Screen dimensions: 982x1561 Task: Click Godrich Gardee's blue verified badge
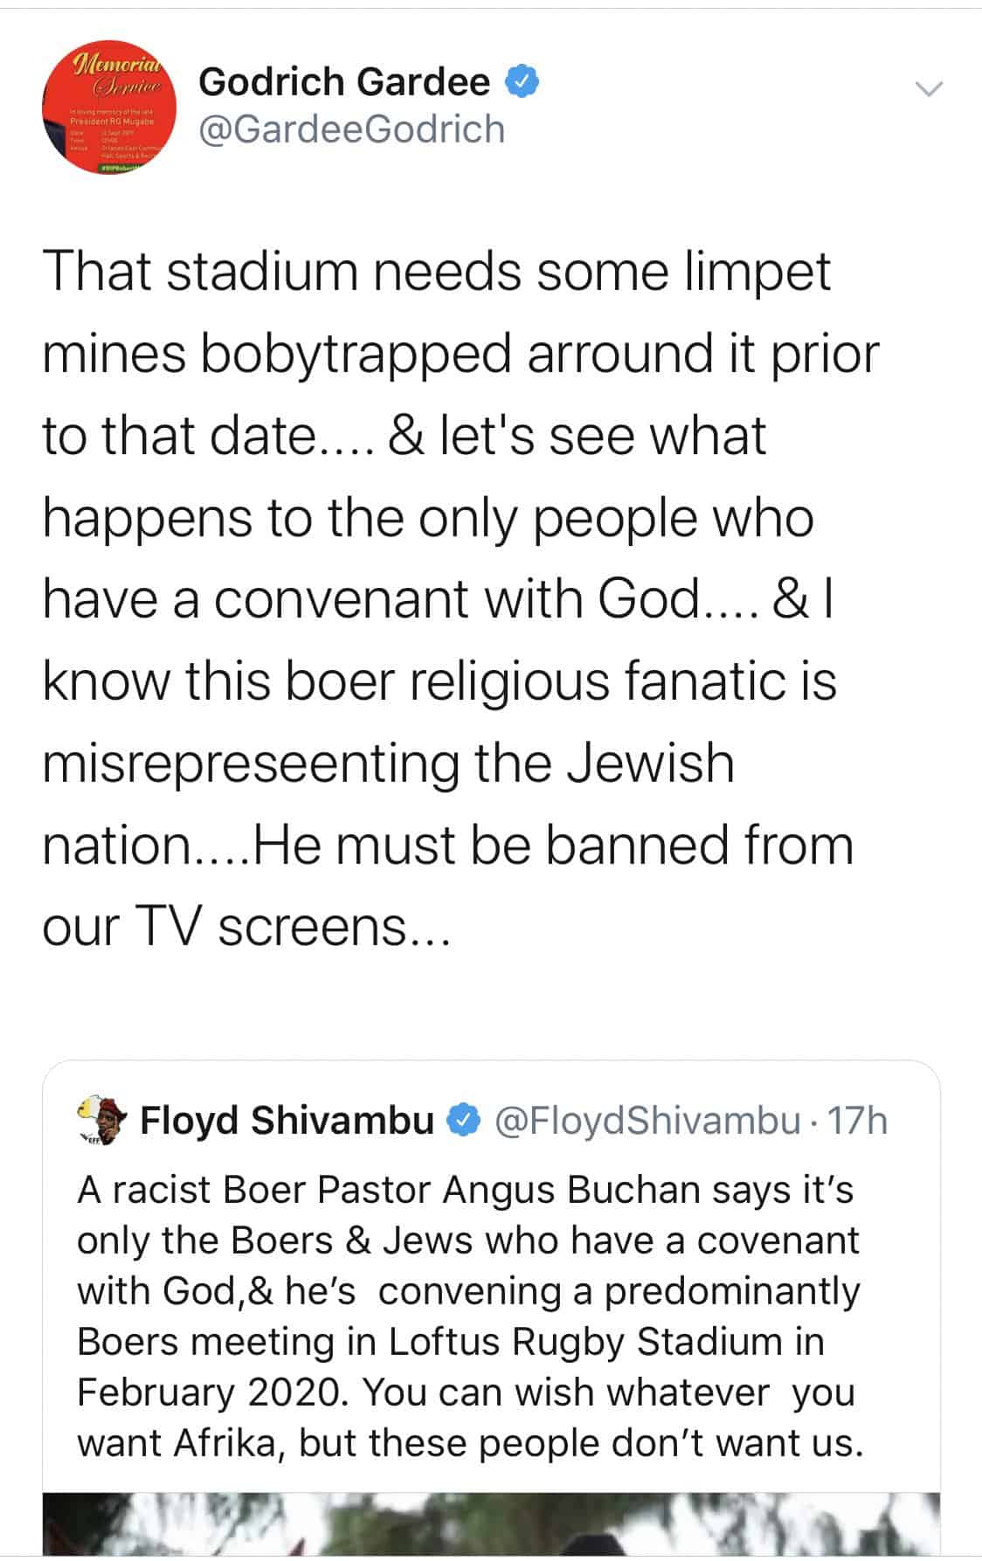tap(523, 81)
